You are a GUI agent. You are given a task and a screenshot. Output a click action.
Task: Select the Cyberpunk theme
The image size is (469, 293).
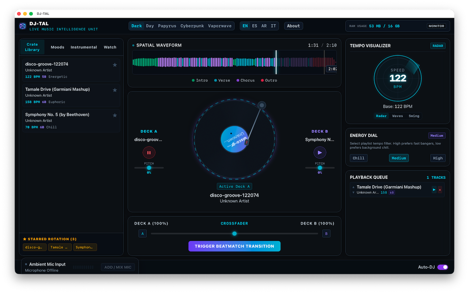click(192, 26)
